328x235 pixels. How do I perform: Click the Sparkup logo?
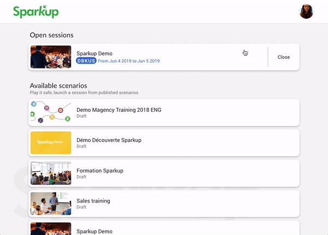tap(36, 12)
